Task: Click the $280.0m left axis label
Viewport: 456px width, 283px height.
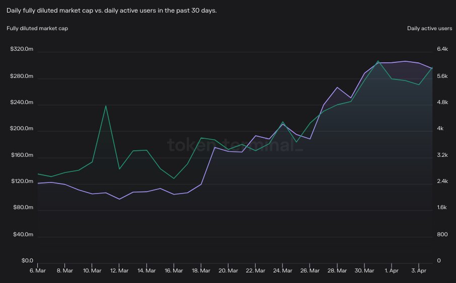Action: pyautogui.click(x=22, y=76)
